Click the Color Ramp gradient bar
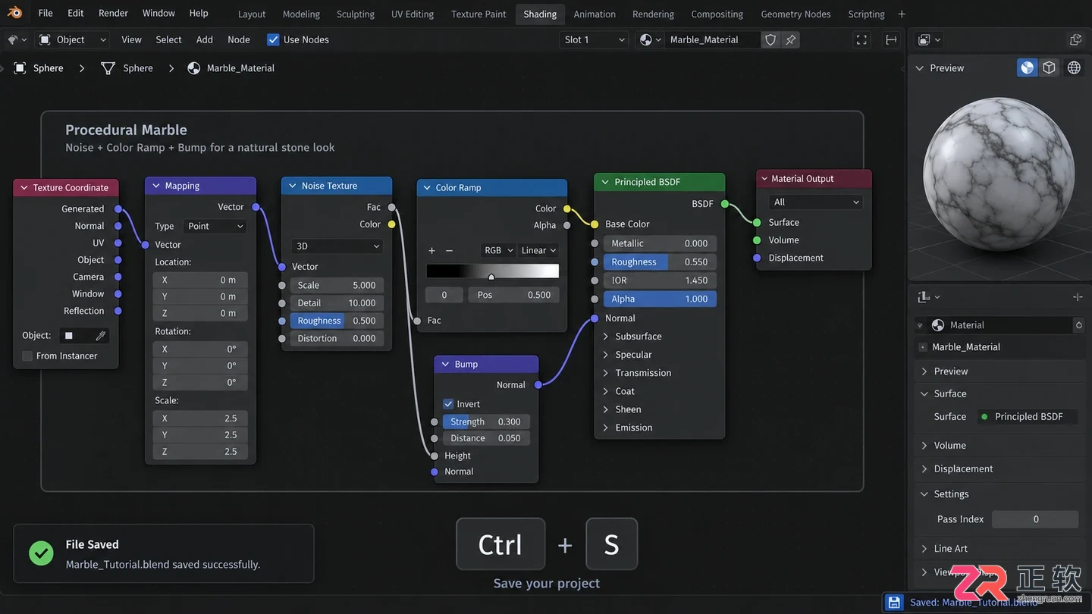1092x614 pixels. [x=492, y=271]
